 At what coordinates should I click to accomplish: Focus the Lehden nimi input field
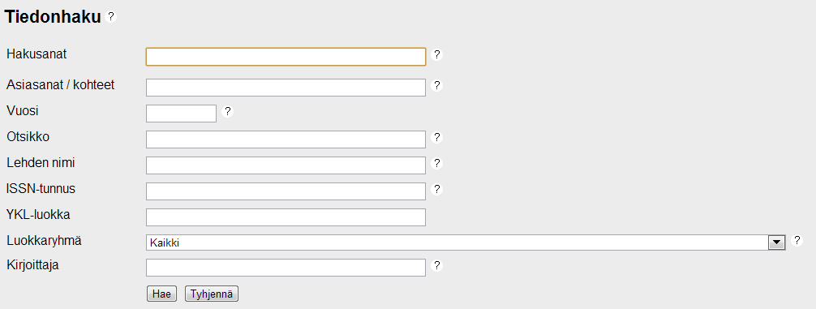(x=286, y=165)
